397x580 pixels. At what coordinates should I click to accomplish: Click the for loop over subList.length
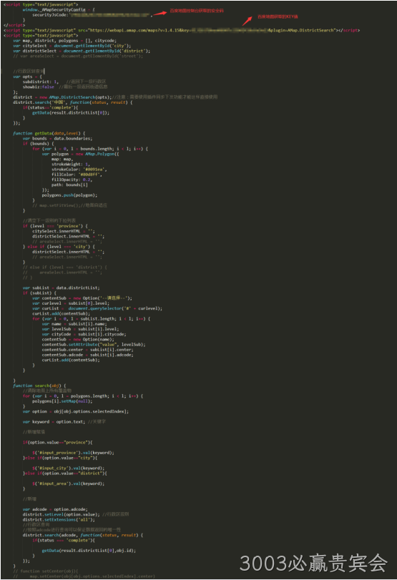point(91,319)
